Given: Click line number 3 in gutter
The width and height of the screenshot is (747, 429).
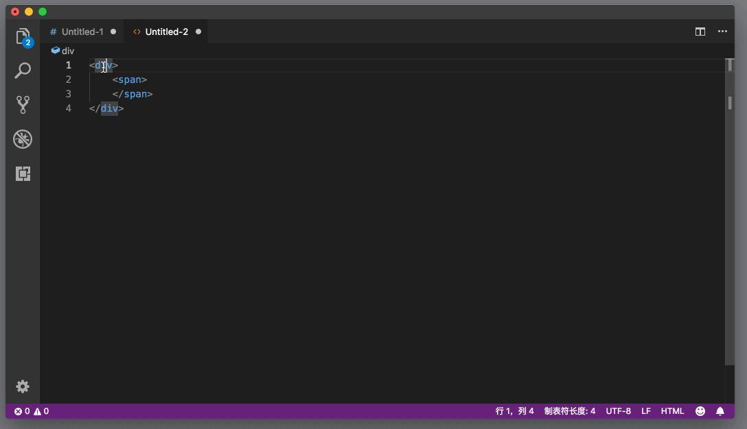Looking at the screenshot, I should [x=69, y=94].
